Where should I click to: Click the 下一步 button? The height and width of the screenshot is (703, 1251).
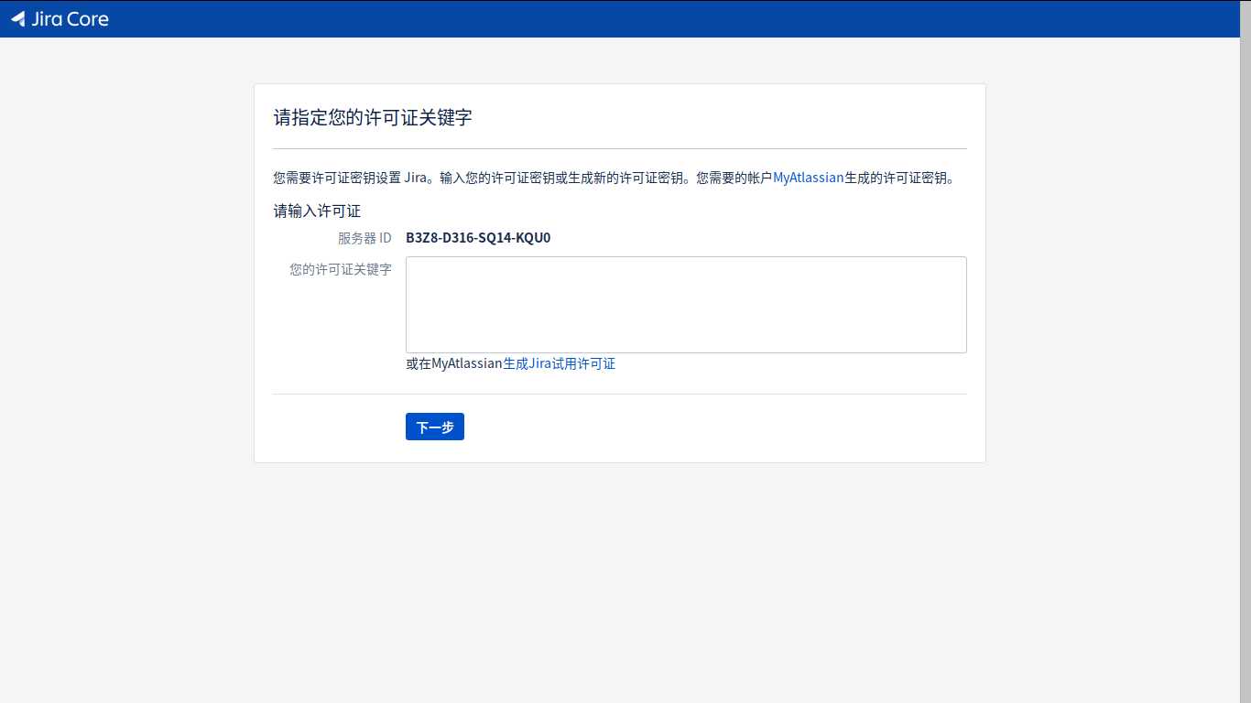[x=435, y=427]
